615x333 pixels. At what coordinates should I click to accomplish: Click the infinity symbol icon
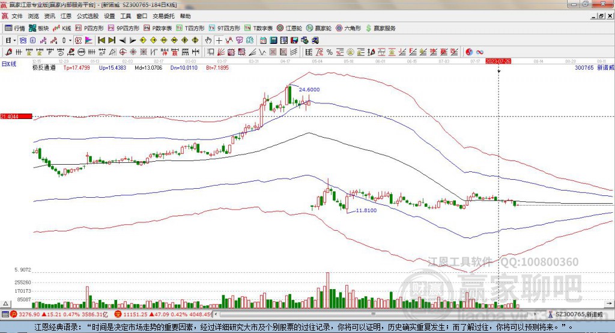coord(479,52)
